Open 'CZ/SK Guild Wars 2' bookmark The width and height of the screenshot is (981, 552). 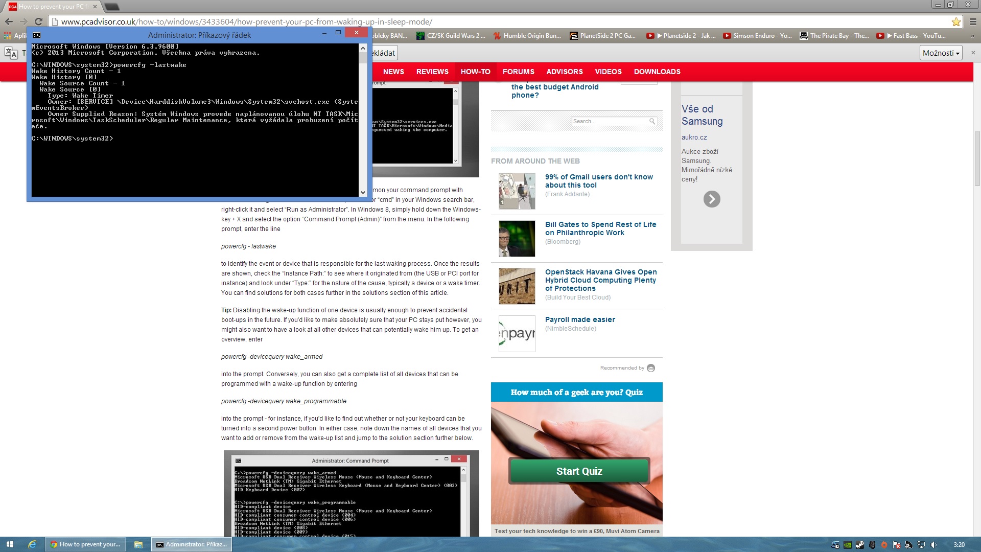click(x=451, y=36)
